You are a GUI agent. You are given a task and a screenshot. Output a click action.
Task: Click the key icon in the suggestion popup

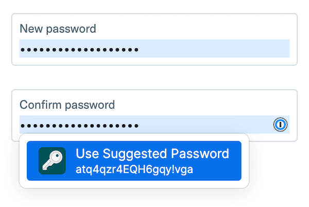52,161
